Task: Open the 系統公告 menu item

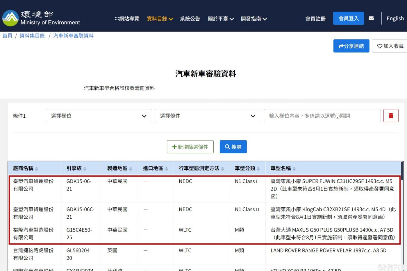Action: 190,19
